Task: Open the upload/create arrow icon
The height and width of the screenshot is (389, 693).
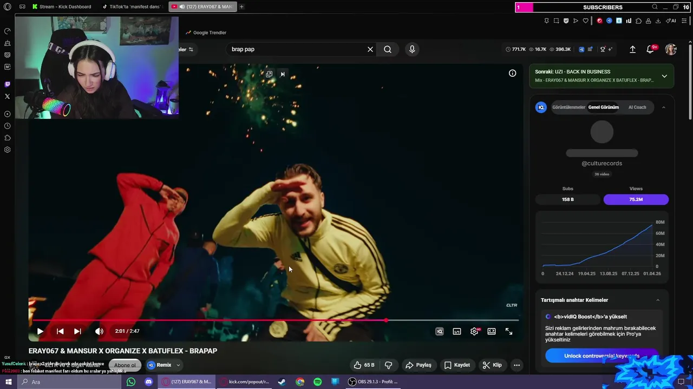Action: [x=632, y=49]
